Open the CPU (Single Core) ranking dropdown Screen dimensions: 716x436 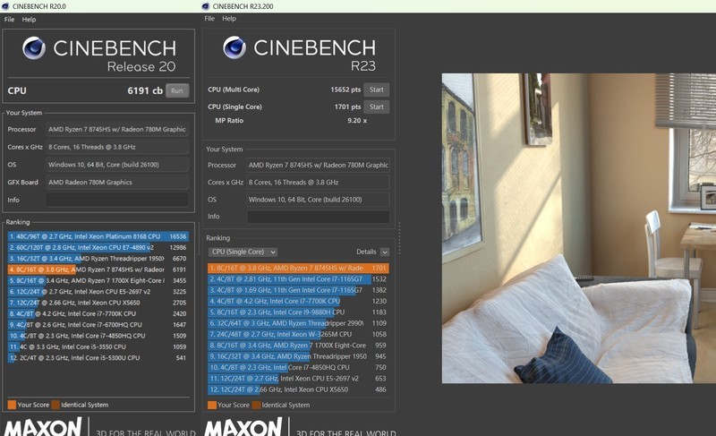tap(242, 252)
